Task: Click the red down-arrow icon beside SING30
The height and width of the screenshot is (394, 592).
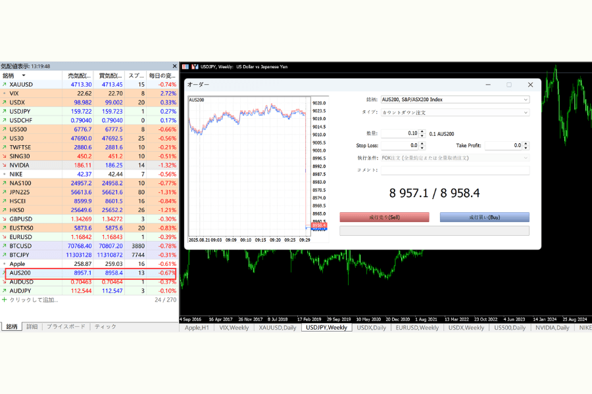Action: [x=4, y=156]
